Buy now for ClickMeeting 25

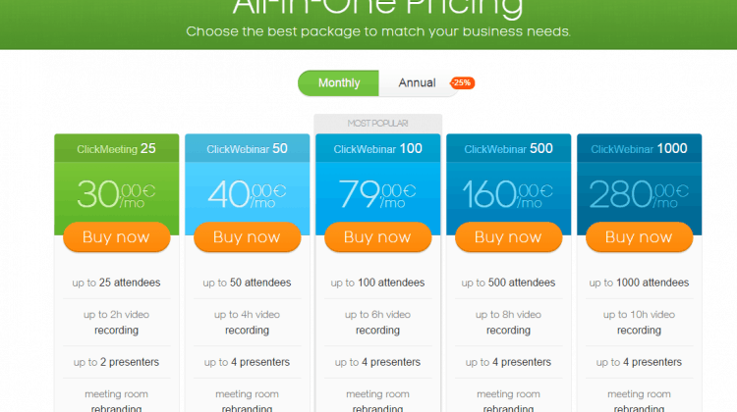117,237
